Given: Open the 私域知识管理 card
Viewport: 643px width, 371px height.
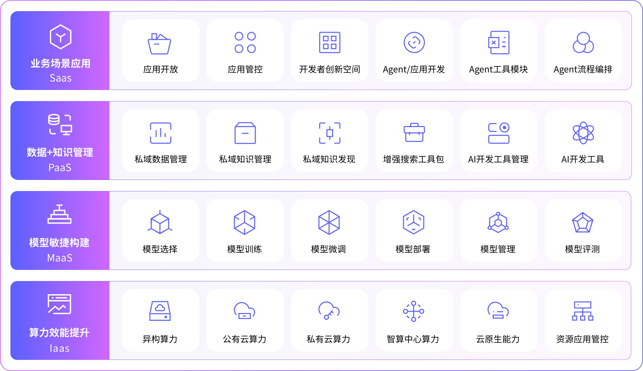Looking at the screenshot, I should pos(245,141).
